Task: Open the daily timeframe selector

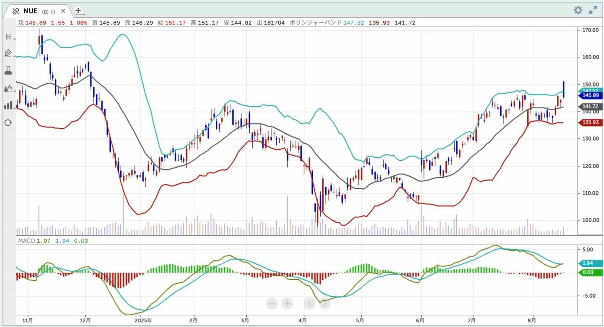Action: pos(8,37)
